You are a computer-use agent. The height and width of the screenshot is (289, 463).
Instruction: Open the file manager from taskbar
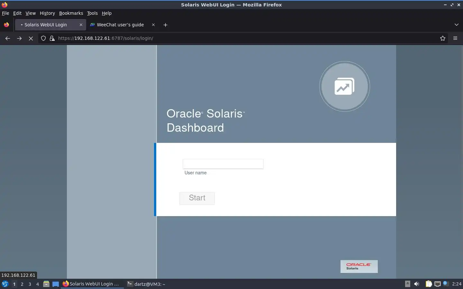tap(46, 284)
